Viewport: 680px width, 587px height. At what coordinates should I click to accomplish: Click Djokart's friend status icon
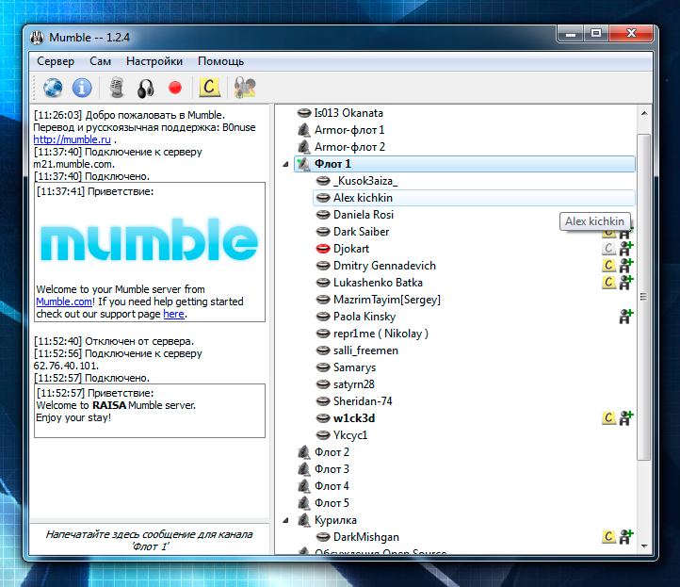(x=626, y=249)
